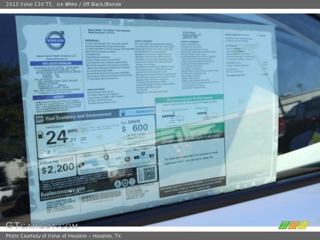Click the 'PERFORMANCE' section heading
The width and height of the screenshot is (320, 240).
[92, 41]
